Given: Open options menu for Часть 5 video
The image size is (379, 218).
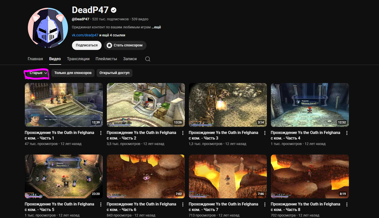Looking at the screenshot, I should [101, 204].
